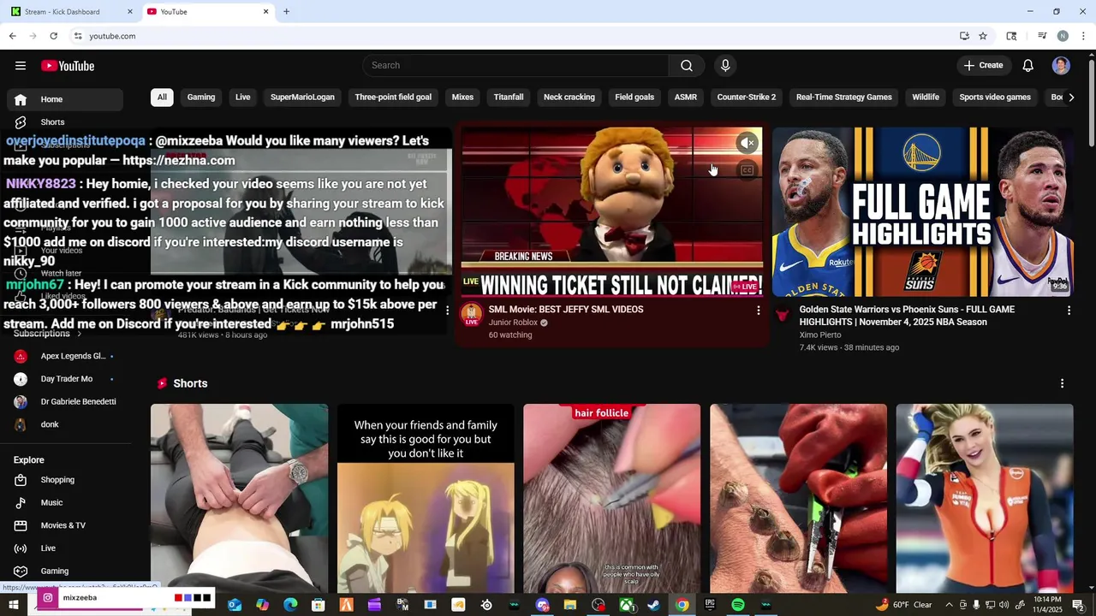Click the YouTube logo
This screenshot has width=1096, height=616.
pyautogui.click(x=68, y=66)
